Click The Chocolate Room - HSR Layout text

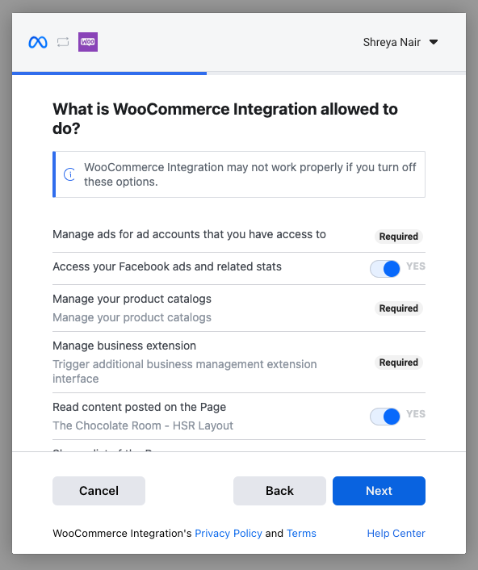pyautogui.click(x=143, y=425)
